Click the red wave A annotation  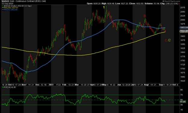(x=132, y=39)
